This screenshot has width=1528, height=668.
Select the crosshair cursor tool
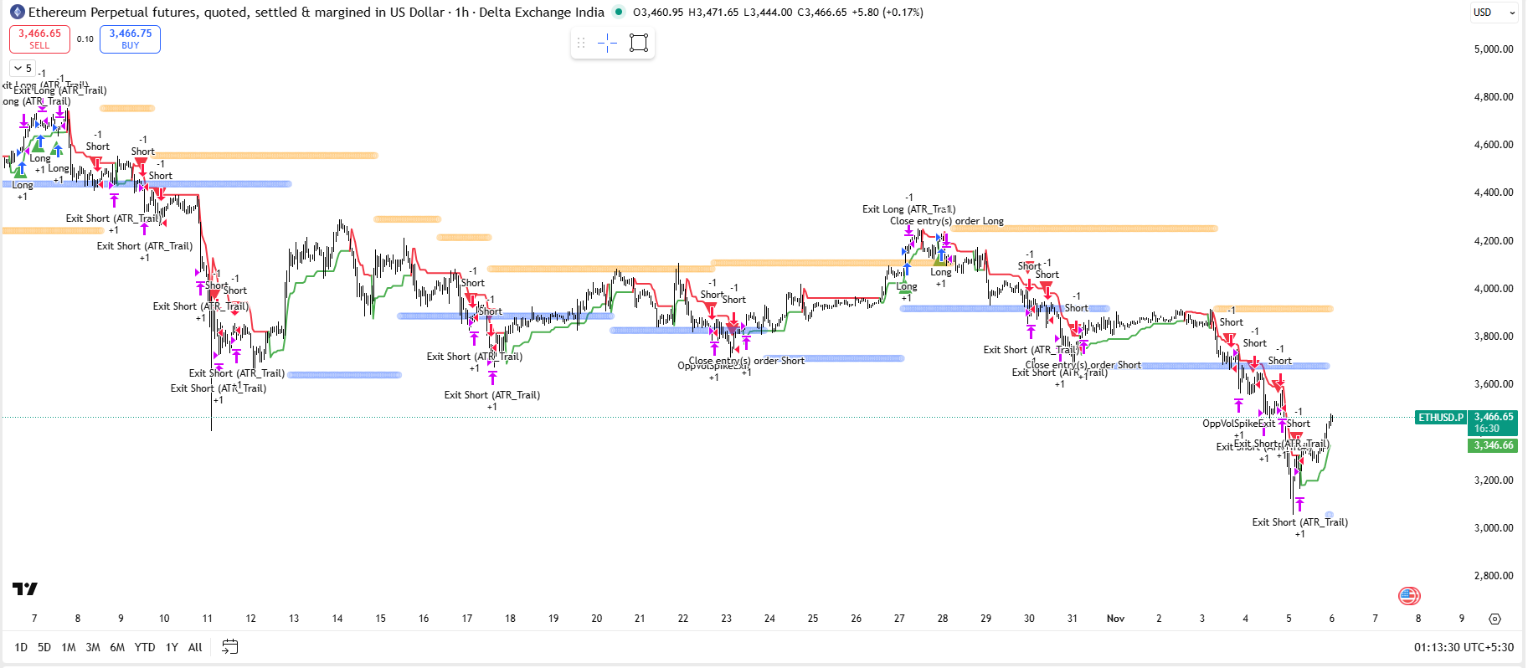pos(608,43)
